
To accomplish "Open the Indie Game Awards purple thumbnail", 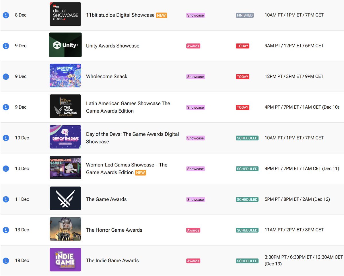I will click(65, 260).
